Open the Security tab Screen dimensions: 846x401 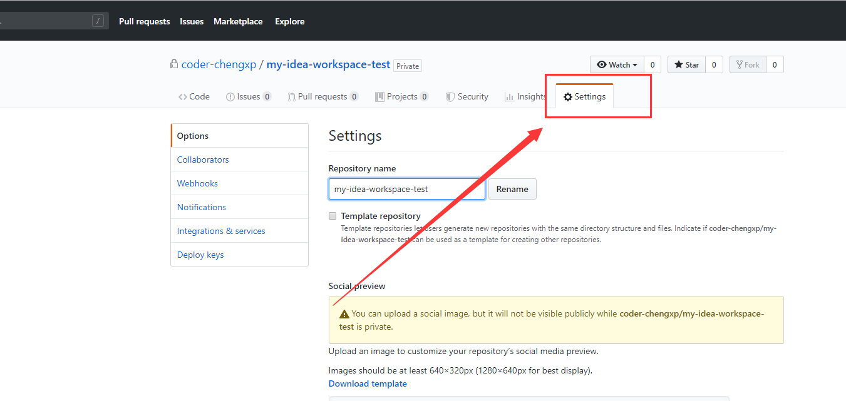(467, 96)
